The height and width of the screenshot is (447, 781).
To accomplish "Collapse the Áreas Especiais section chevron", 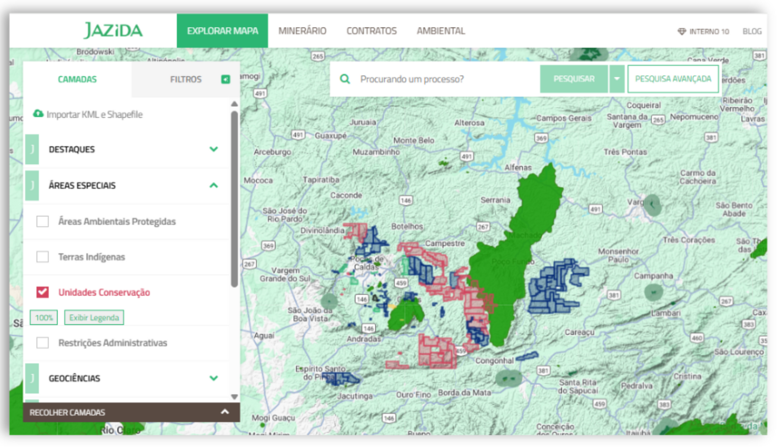I will (x=214, y=185).
